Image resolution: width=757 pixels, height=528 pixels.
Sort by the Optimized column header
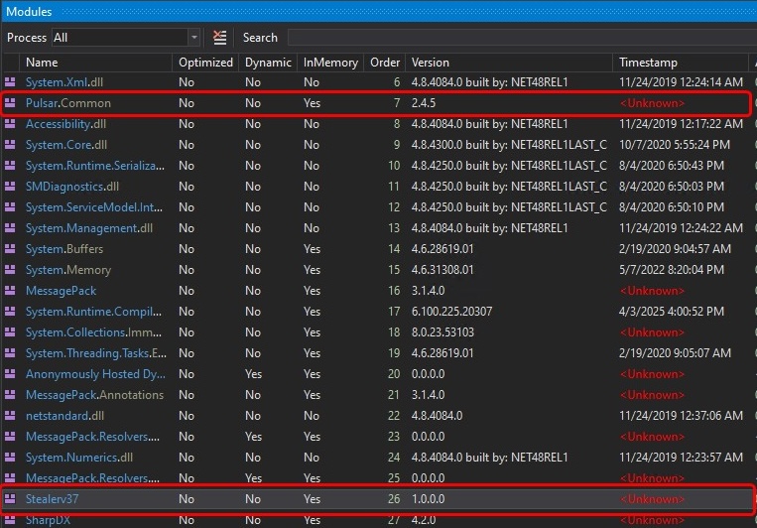click(204, 62)
